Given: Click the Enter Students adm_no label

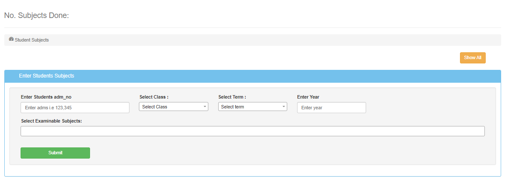Looking at the screenshot, I should pyautogui.click(x=46, y=97).
